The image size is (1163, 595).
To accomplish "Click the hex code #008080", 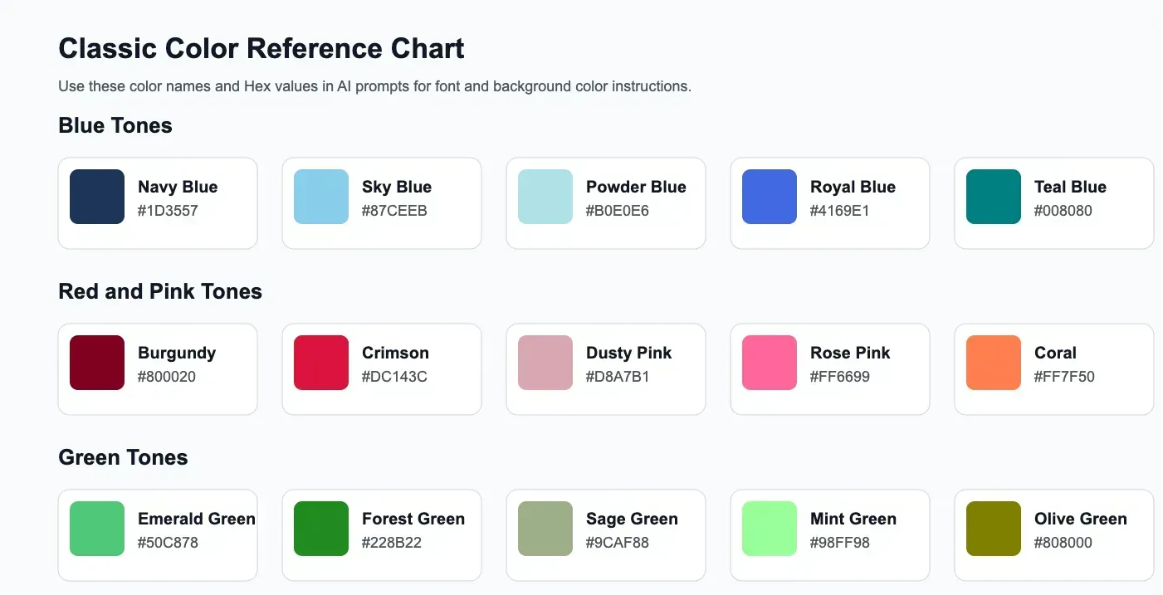I will point(1063,211).
